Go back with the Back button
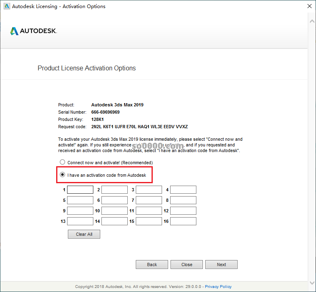Viewport: 316px width, 292px height. [152, 264]
